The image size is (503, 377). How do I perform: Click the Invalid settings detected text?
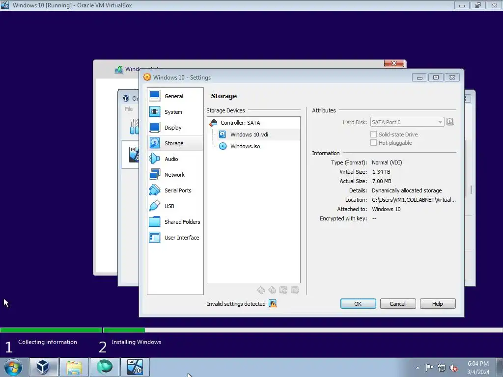tap(236, 304)
